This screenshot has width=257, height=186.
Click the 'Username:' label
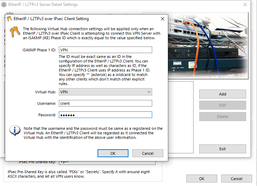click(47, 103)
